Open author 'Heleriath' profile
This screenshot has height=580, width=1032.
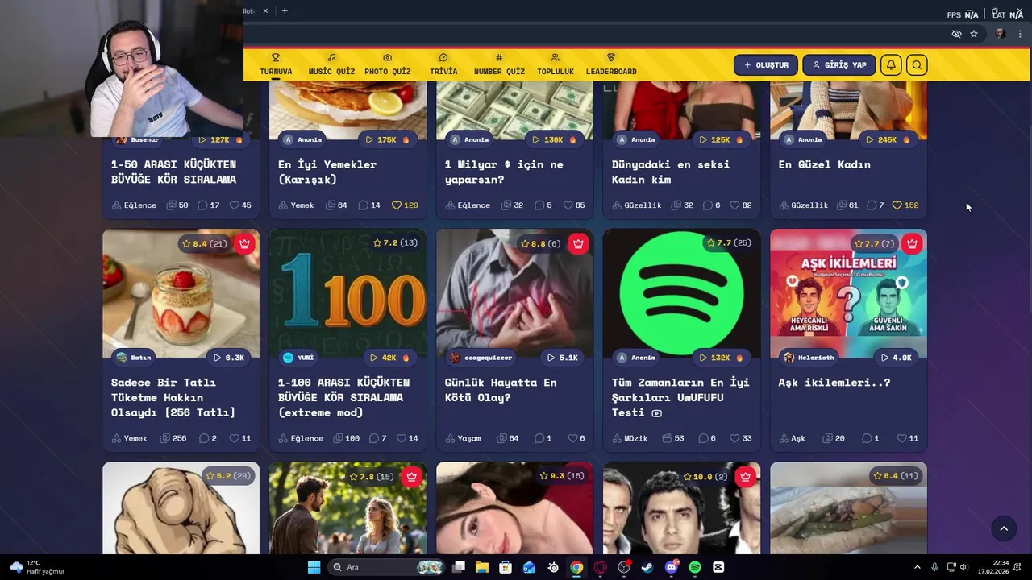point(808,358)
